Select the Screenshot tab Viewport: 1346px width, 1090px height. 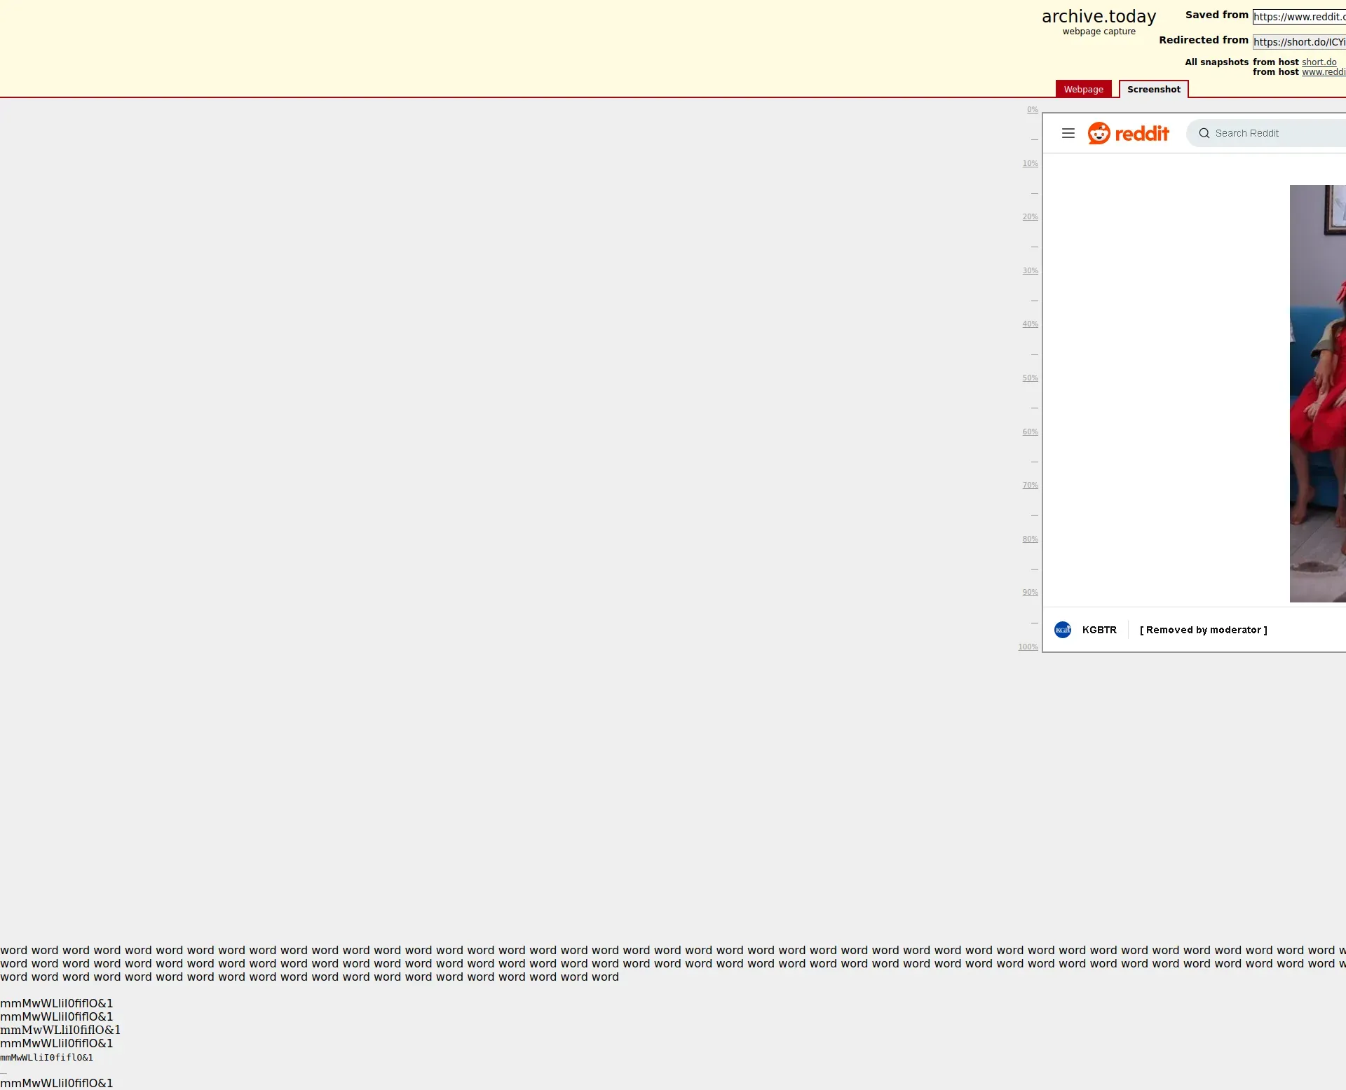1153,89
